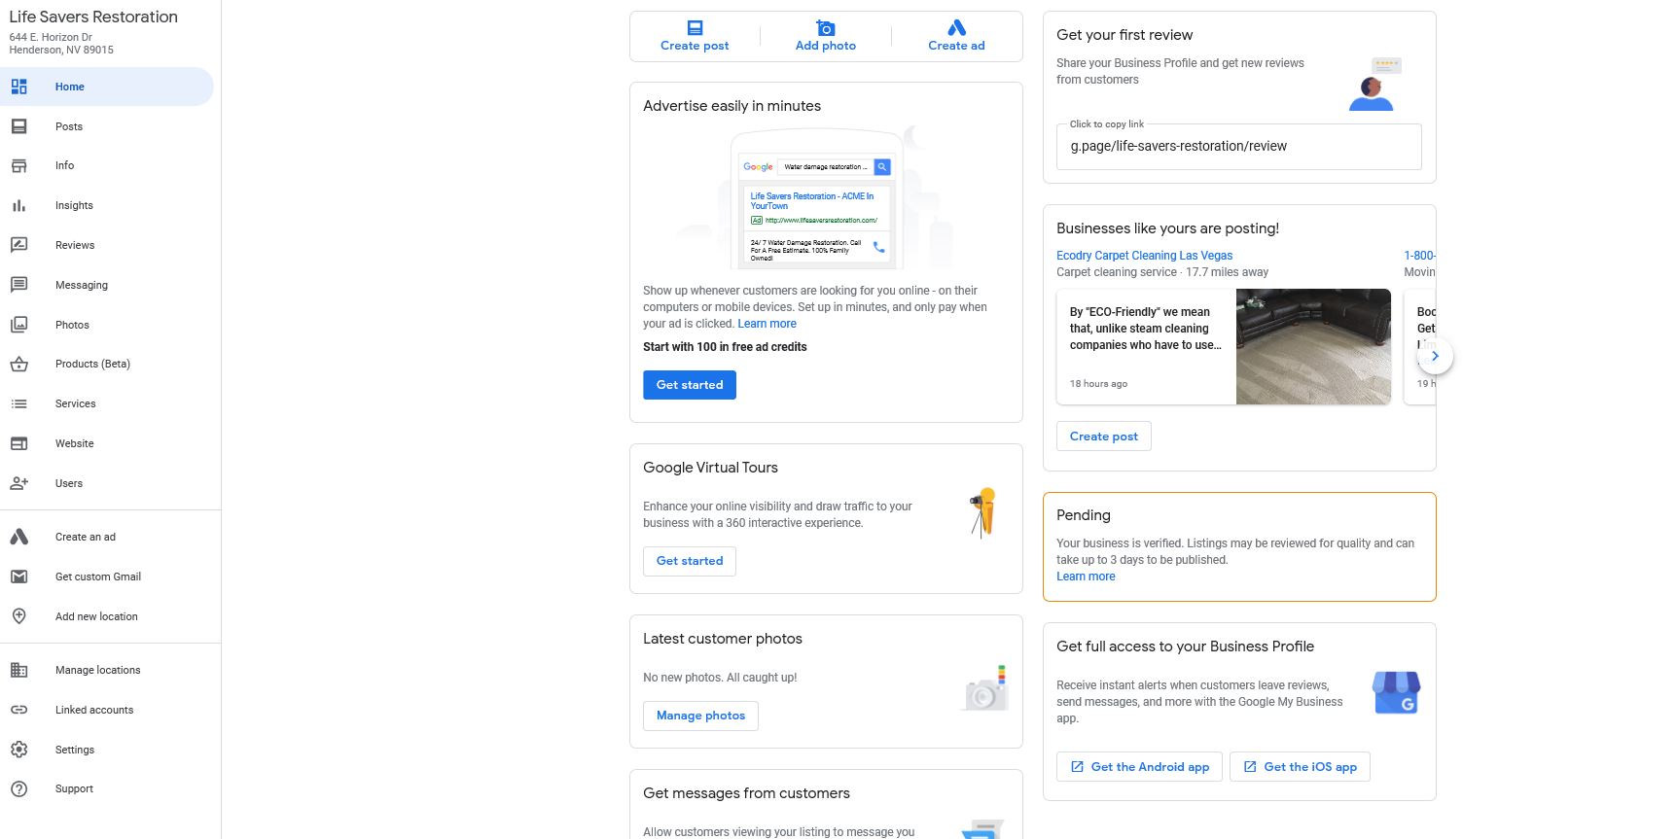Image resolution: width=1677 pixels, height=839 pixels.
Task: Open the couch and carpet post thumbnail
Action: click(x=1313, y=346)
